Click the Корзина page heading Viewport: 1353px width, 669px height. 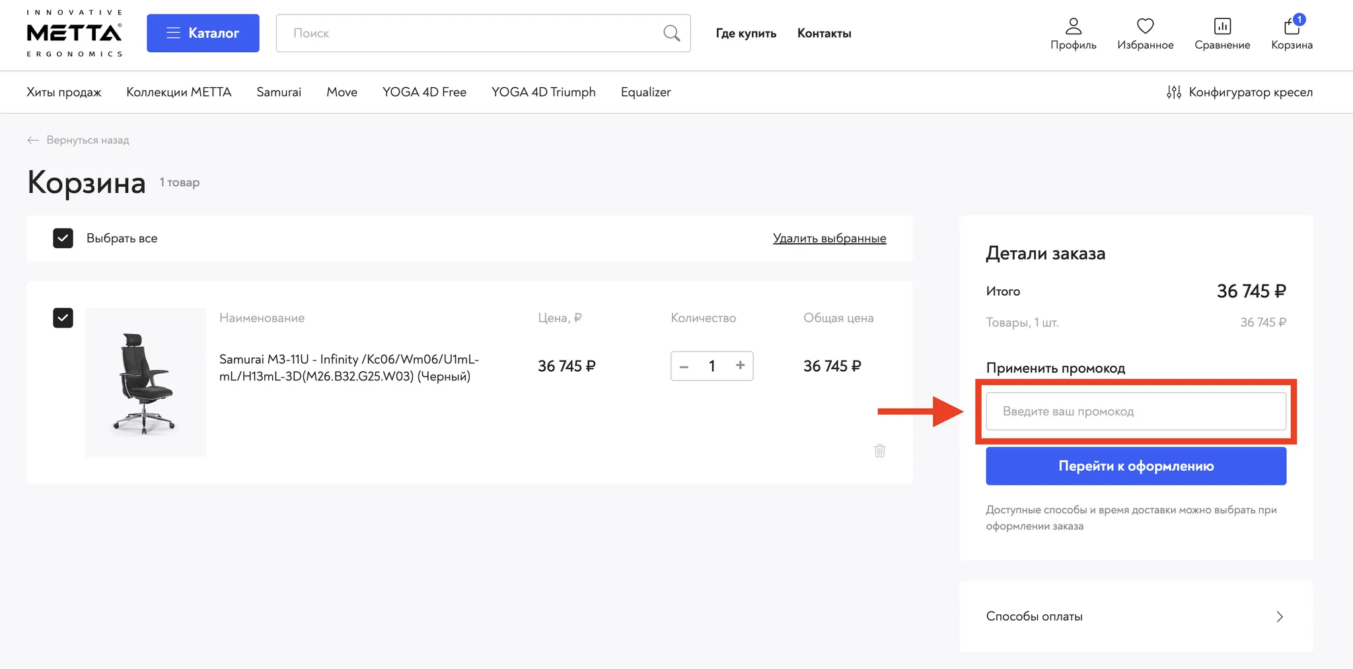coord(87,182)
